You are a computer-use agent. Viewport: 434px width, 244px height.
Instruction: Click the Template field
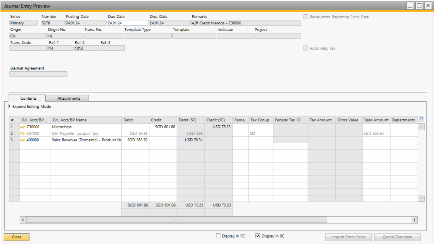pos(194,36)
